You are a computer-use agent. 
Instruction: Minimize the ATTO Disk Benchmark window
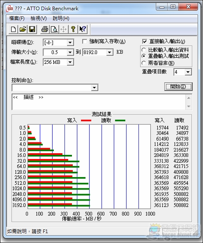(162, 7)
